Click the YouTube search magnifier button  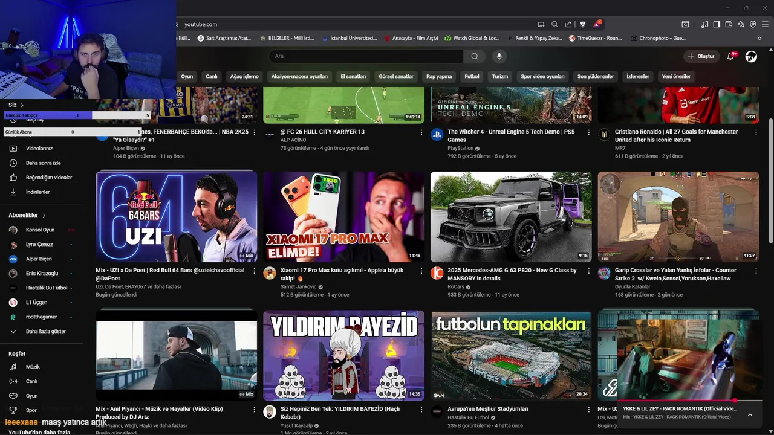[475, 56]
